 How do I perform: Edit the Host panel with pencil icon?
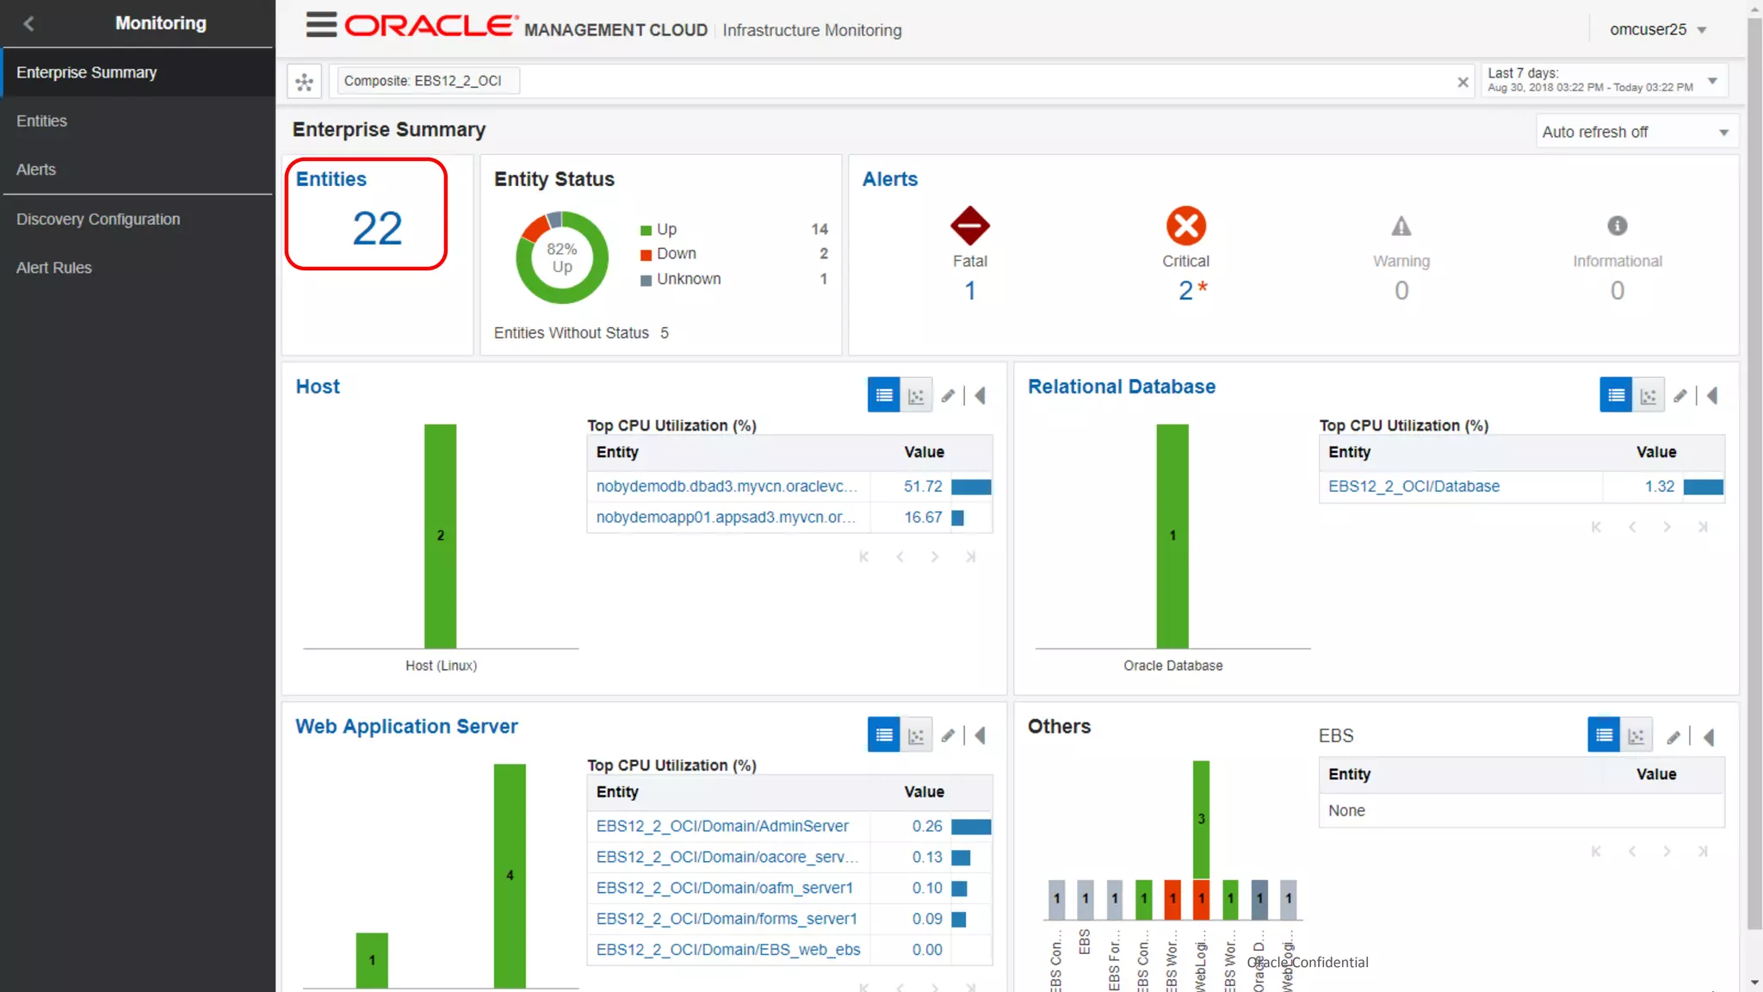point(948,396)
